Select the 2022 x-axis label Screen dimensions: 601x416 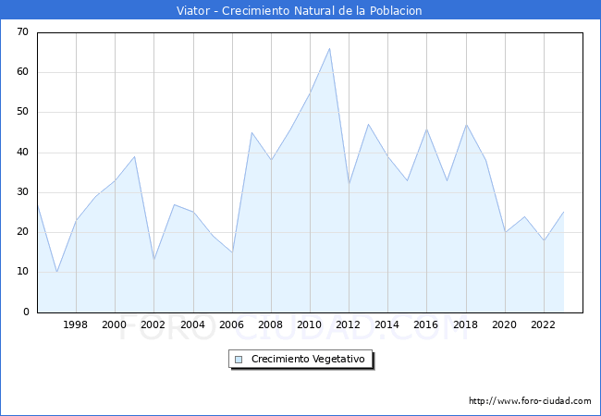pos(543,324)
